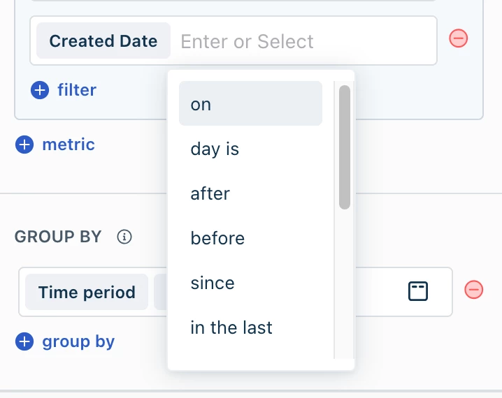Click the Created Date field chip
This screenshot has width=502, height=398.
pos(103,40)
